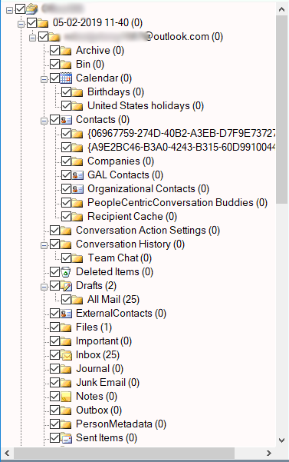Collapse the Conversation History node
Screen dimensions: 289x462
point(44,246)
